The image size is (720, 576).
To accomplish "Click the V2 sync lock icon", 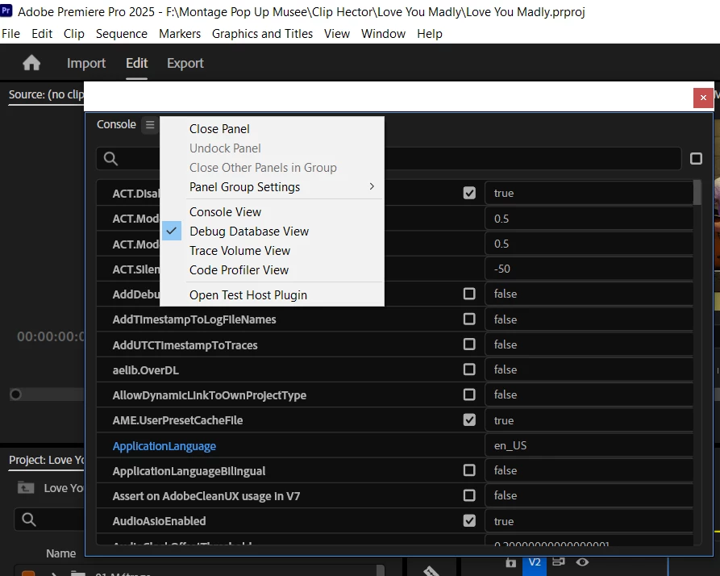I will pos(559,561).
